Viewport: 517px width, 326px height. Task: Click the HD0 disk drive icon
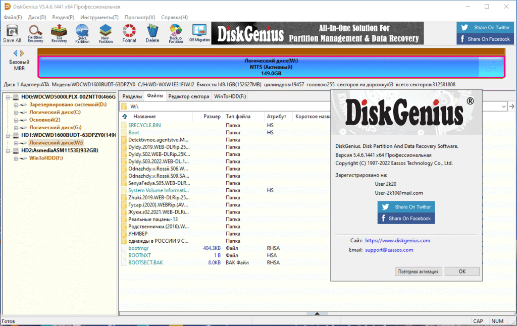pos(16,97)
